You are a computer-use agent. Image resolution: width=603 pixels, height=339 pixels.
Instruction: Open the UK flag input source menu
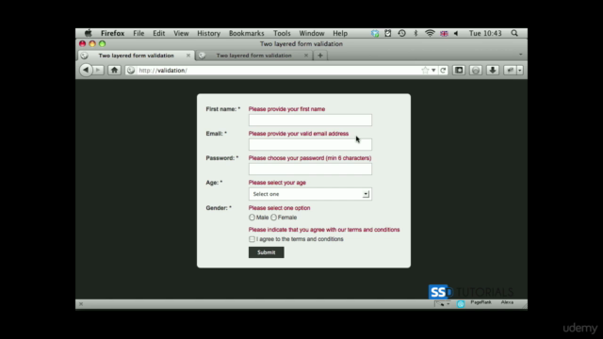pos(444,34)
